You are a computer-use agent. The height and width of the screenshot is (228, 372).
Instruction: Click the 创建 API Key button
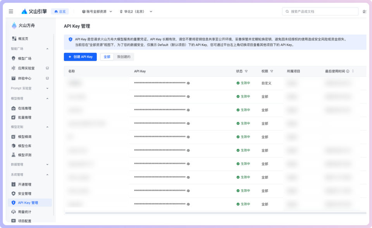[x=80, y=56]
